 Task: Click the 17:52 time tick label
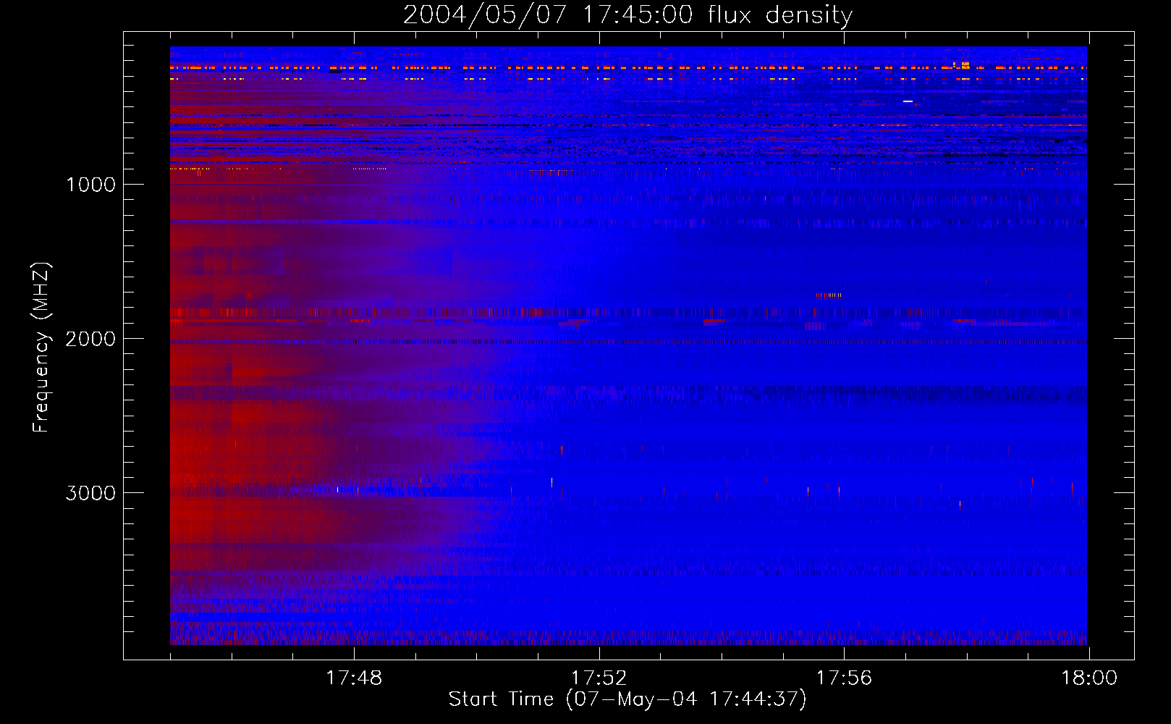tap(599, 678)
